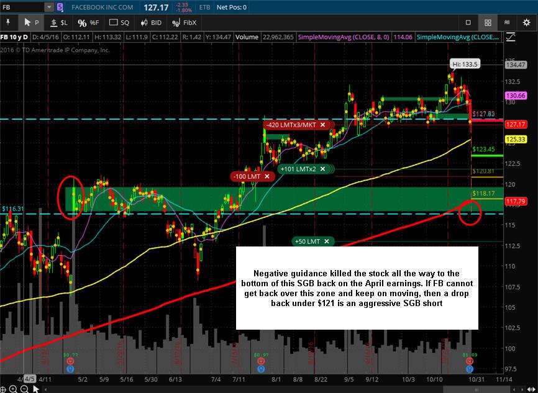Click the -100 LMT order label
The height and width of the screenshot is (393, 538).
[247, 176]
